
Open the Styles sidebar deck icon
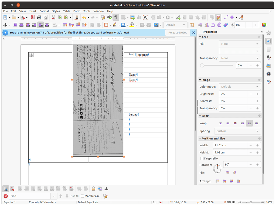point(269,57)
